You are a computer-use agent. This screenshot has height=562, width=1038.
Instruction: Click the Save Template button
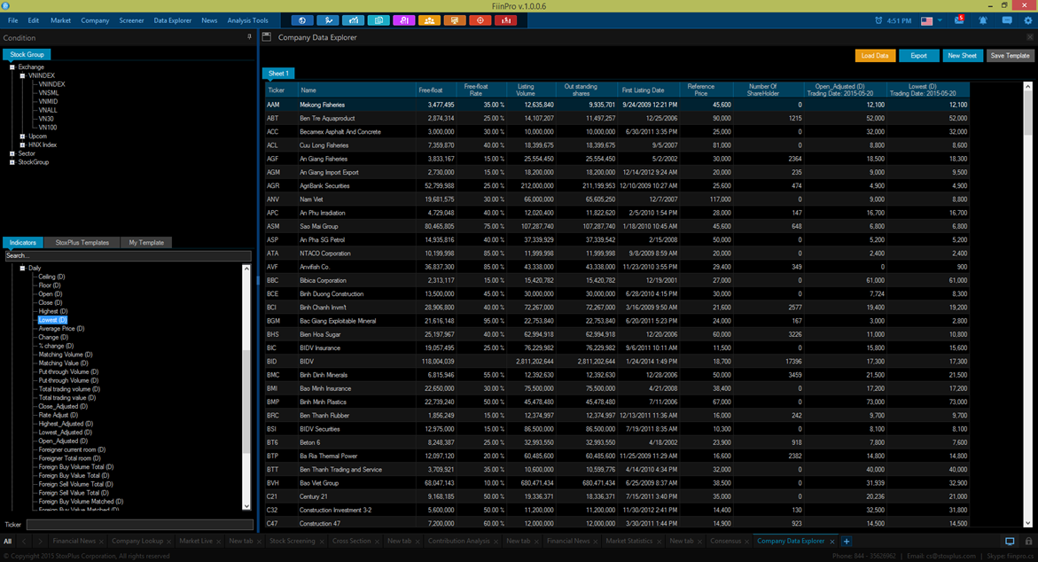coord(1010,56)
